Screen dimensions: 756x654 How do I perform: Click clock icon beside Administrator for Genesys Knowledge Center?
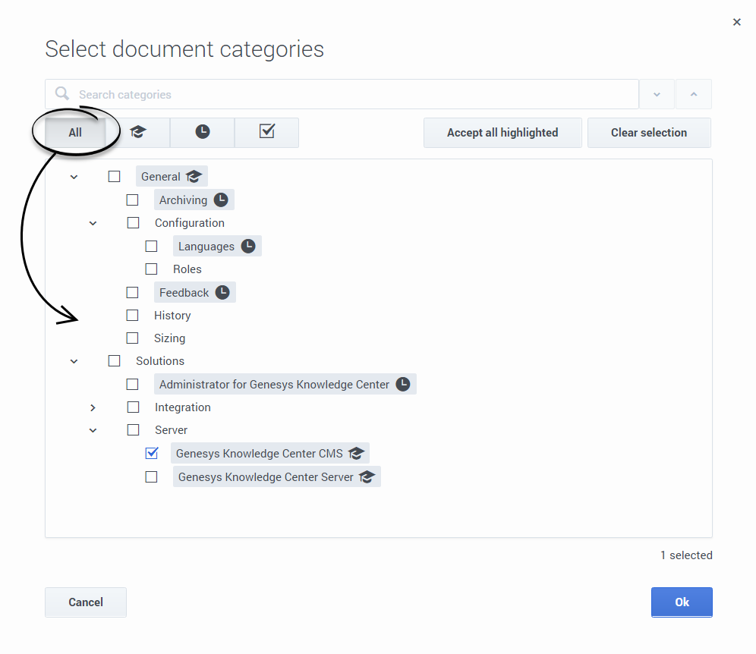[x=403, y=385]
